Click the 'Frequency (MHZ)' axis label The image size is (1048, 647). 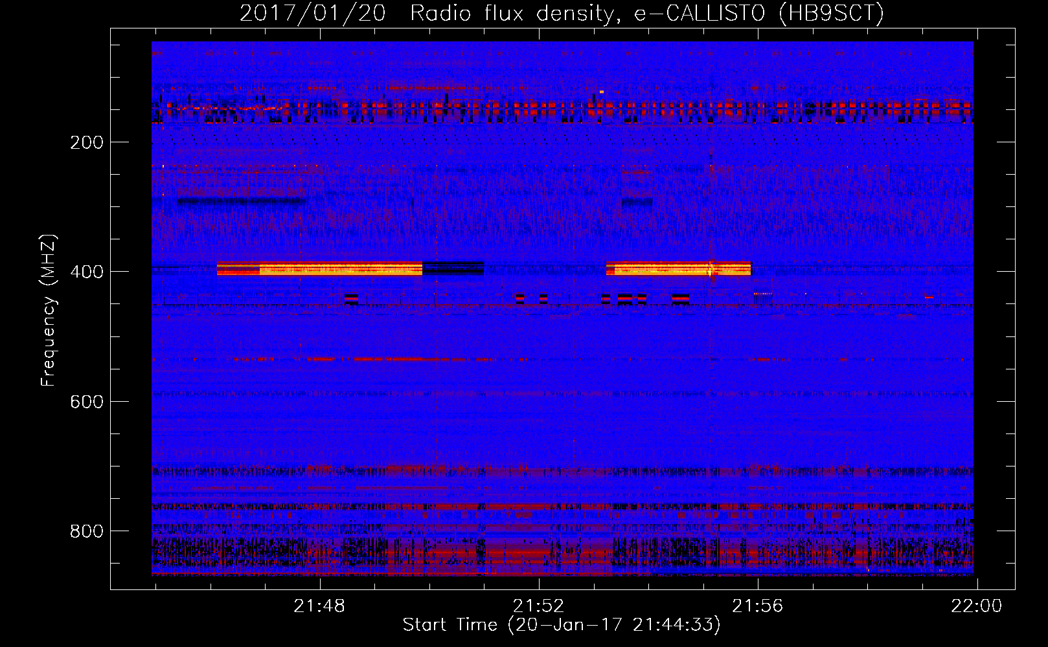(49, 311)
